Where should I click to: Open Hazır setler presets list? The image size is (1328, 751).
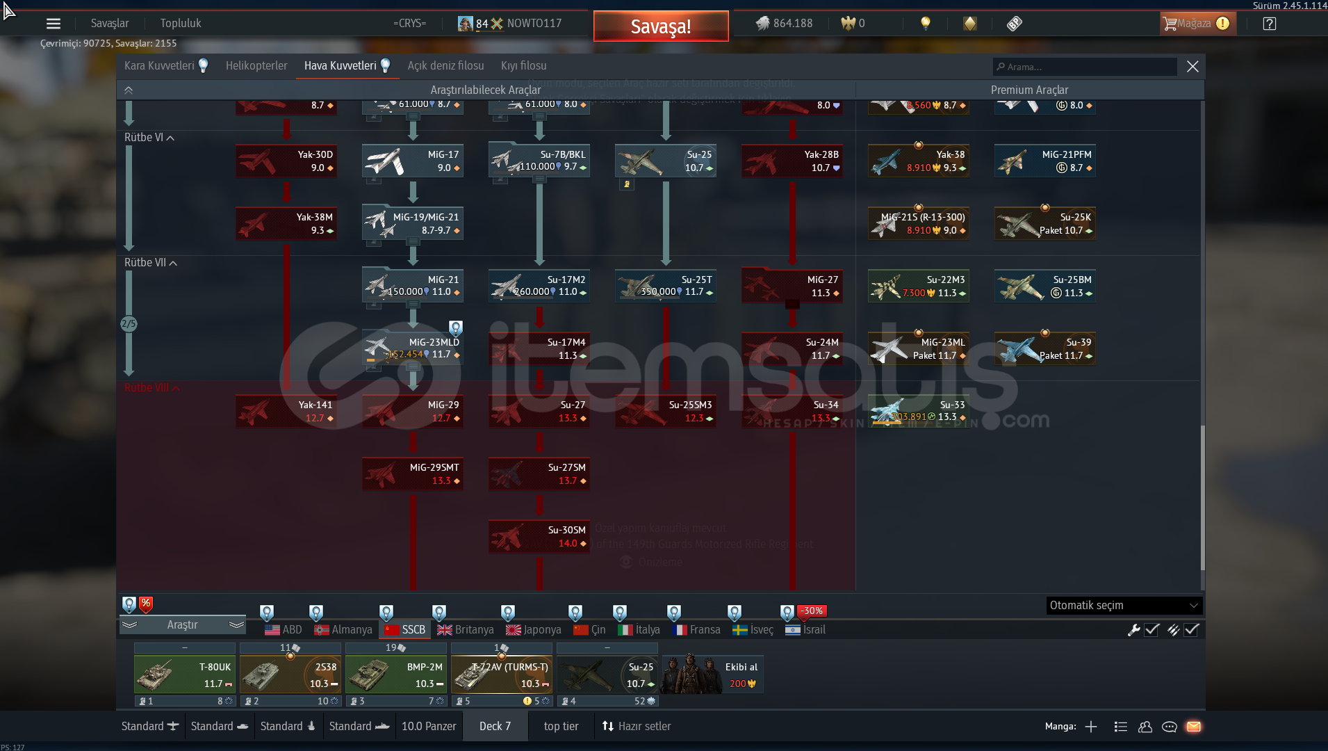637,726
